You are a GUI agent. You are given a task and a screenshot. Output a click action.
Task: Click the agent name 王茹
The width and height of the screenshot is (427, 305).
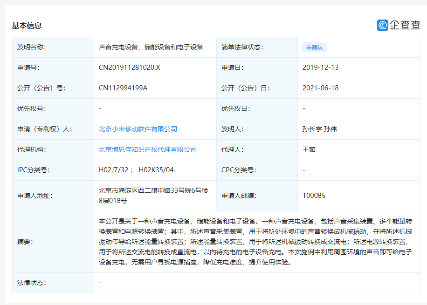click(x=309, y=149)
